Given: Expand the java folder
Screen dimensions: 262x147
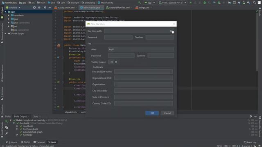Looking at the screenshot, I should 9,19.
